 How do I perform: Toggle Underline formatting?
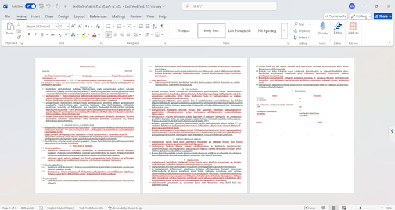42,34
